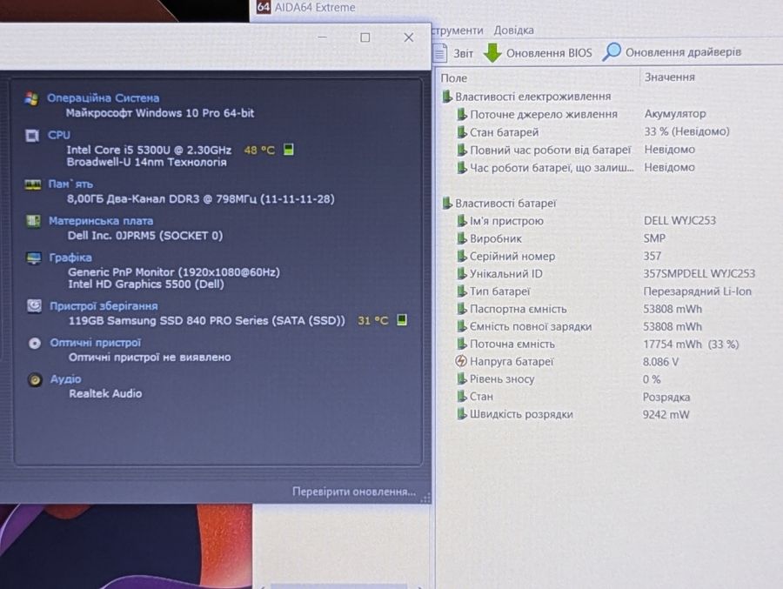Click the icon beside Паспортна ємність row

point(462,308)
